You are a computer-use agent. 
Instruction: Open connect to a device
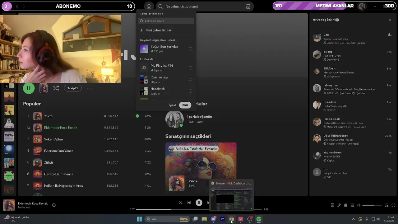click(352, 205)
